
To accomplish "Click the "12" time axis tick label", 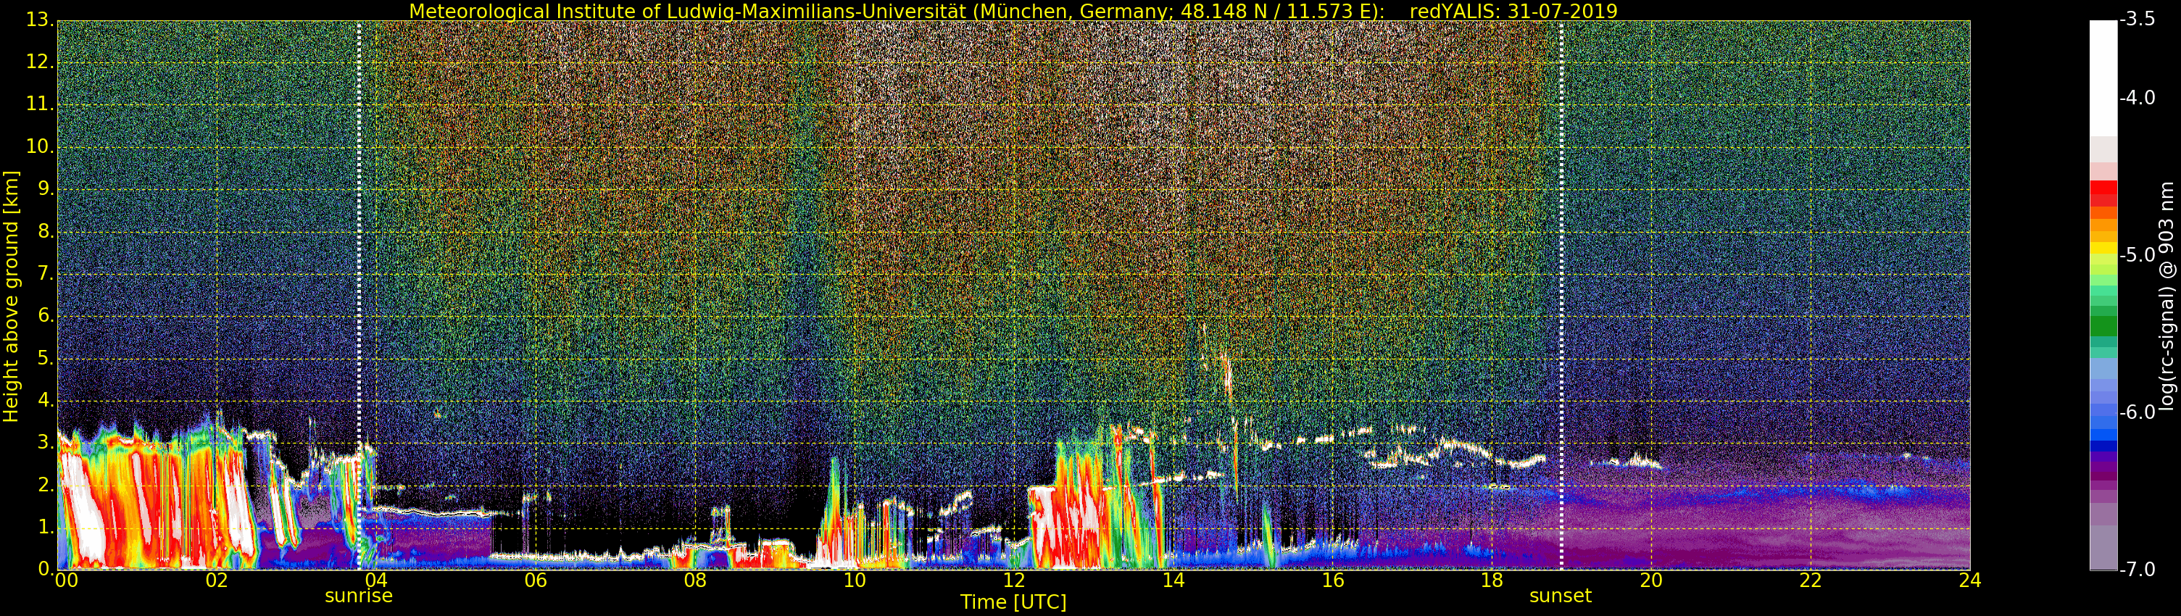I will pos(1013,580).
